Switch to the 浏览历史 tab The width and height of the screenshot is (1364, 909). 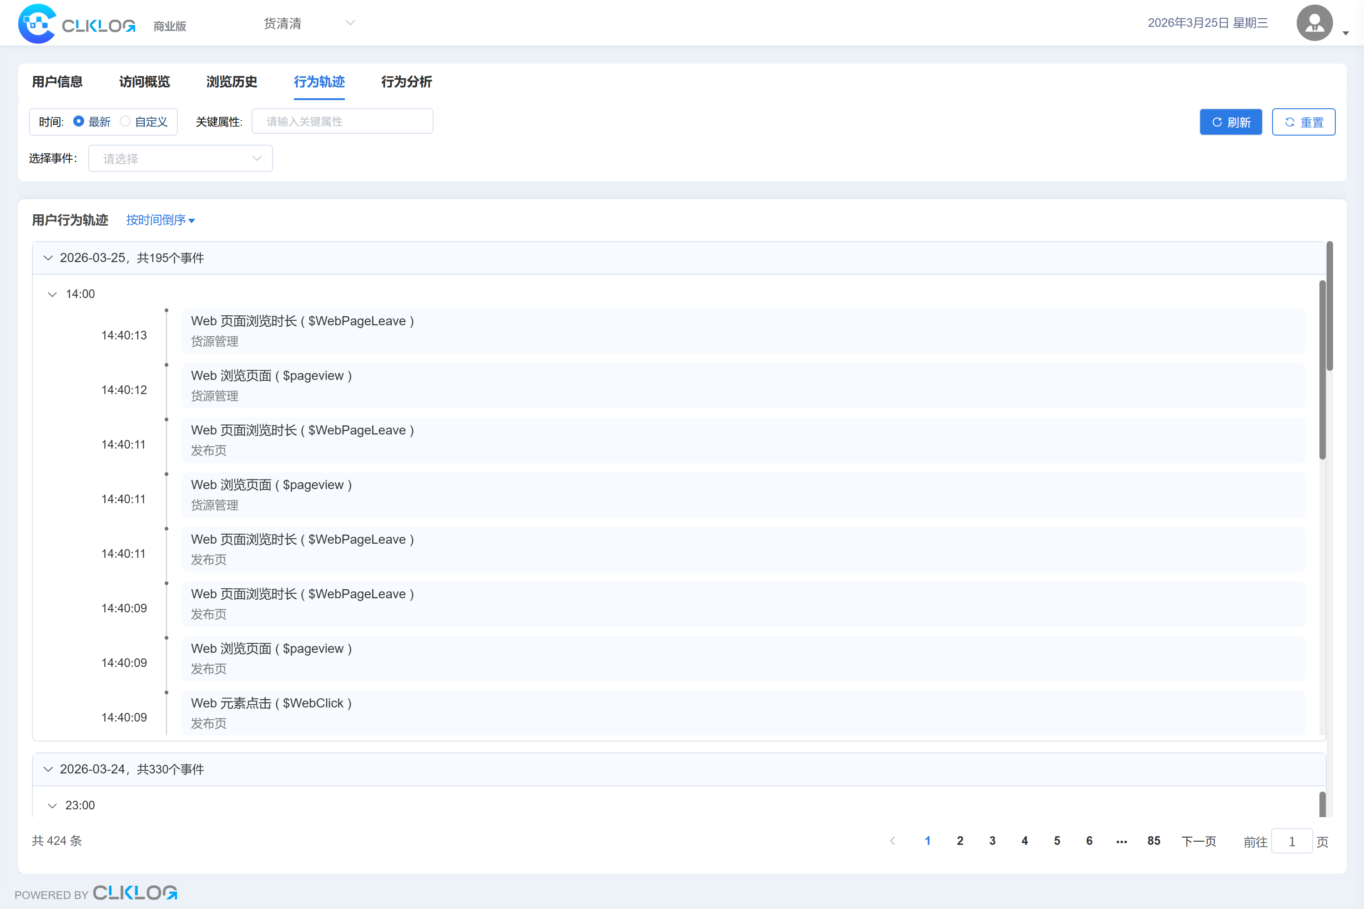[231, 82]
